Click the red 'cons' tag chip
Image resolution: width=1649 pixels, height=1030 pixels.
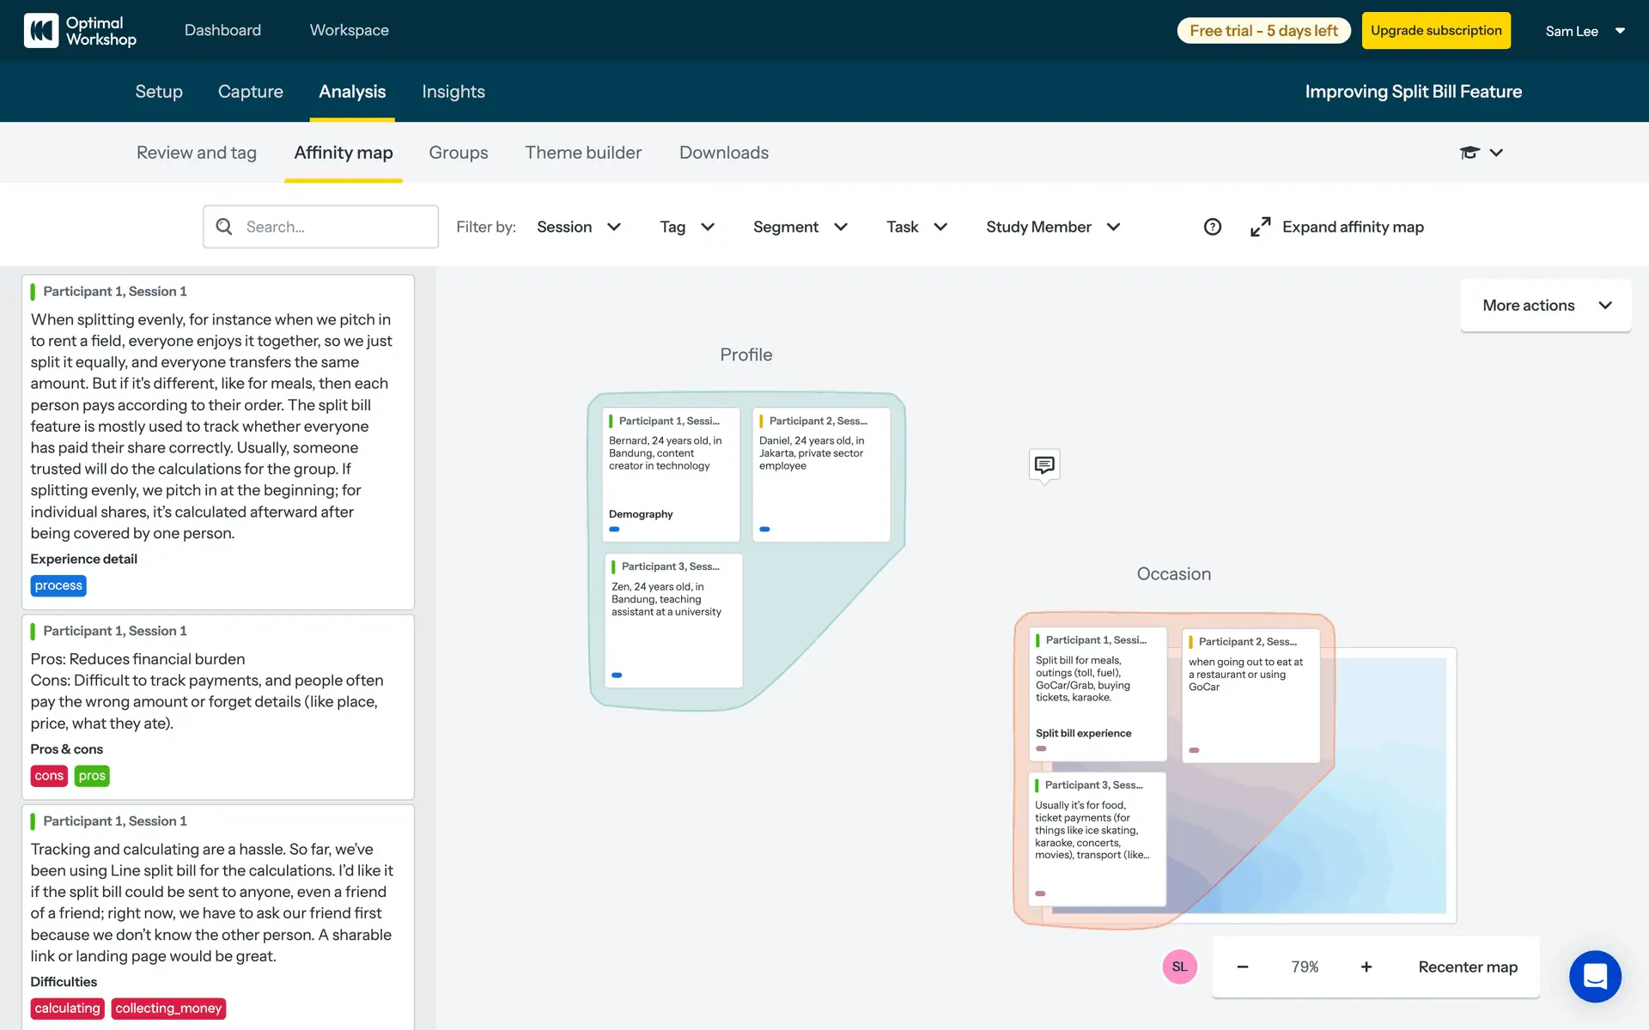[49, 776]
